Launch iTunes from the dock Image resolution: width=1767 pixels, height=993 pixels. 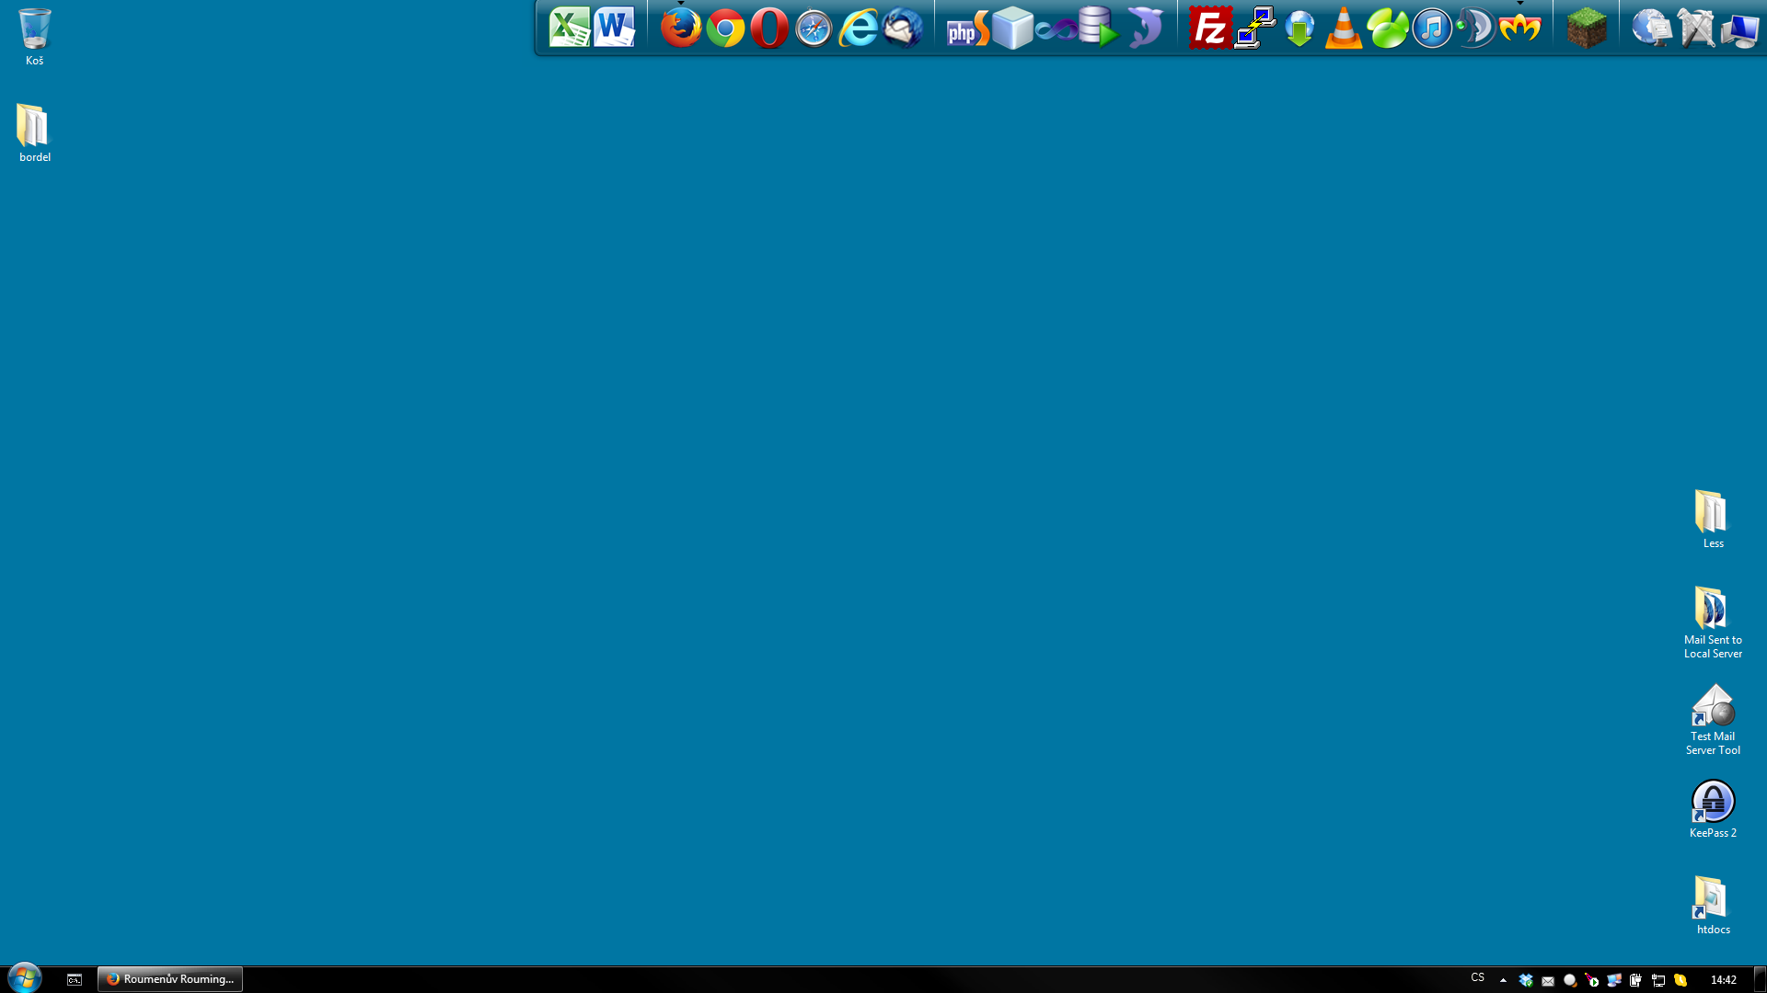pyautogui.click(x=1432, y=28)
